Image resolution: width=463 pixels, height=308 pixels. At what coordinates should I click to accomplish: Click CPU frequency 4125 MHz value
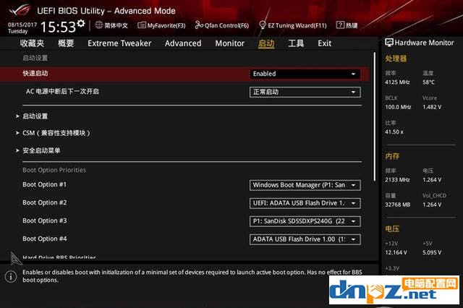tap(397, 82)
